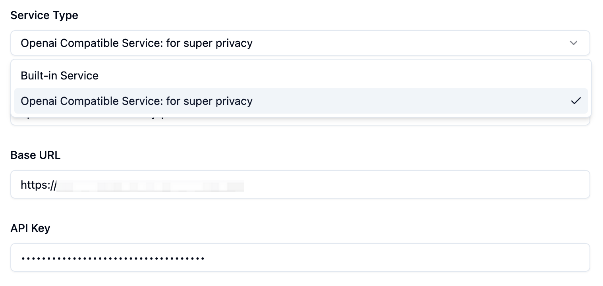Collapse the Service Type combo box
Viewport: 603px width, 286px height.
(300, 43)
